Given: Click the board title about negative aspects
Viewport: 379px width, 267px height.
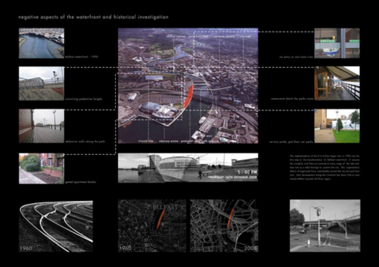Looking at the screenshot, I should [x=94, y=17].
